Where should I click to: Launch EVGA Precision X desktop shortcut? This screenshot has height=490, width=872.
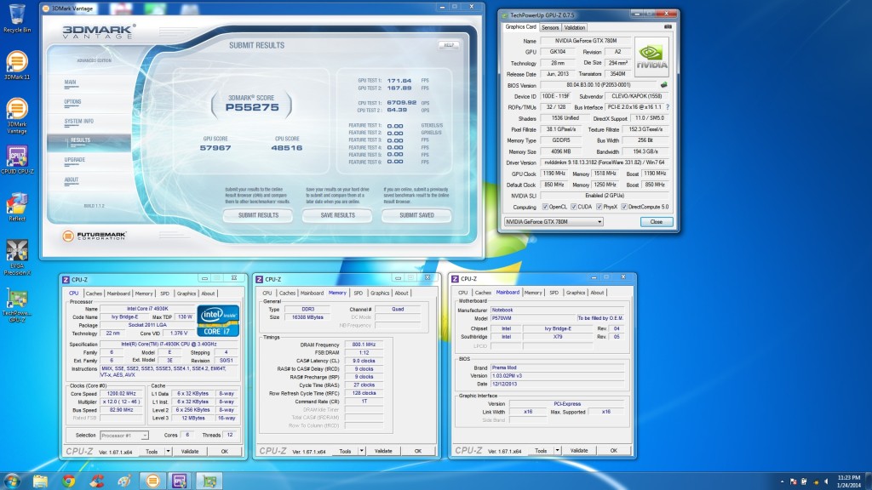coord(17,258)
